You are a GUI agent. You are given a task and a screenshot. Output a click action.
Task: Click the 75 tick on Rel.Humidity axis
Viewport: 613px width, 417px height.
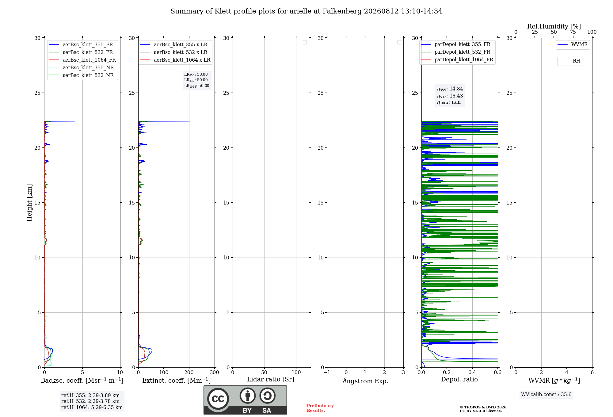tap(573, 32)
